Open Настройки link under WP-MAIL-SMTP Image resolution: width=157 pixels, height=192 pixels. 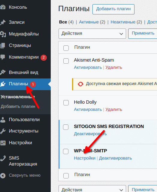[85, 158]
